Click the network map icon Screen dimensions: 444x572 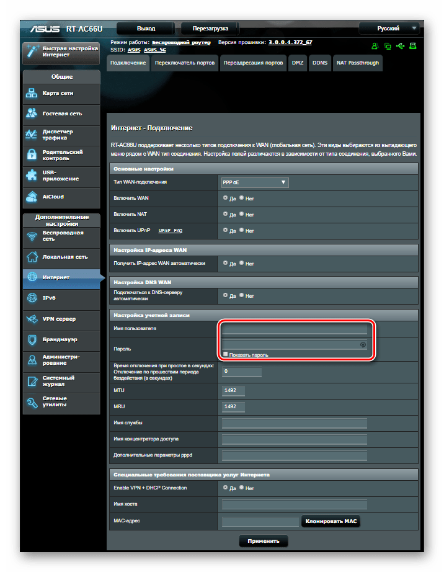coord(32,93)
